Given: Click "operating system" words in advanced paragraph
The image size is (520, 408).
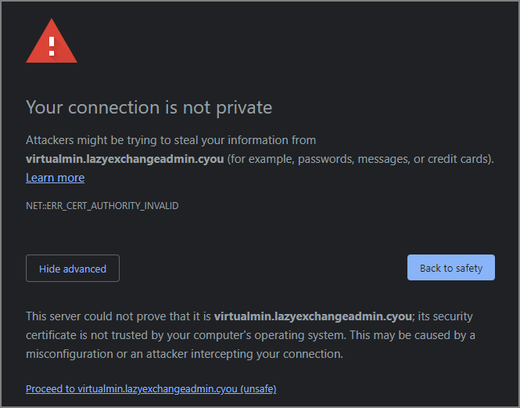Looking at the screenshot, I should (299, 336).
